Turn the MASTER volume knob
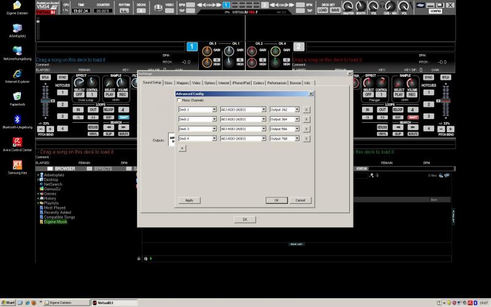 pyautogui.click(x=348, y=6)
